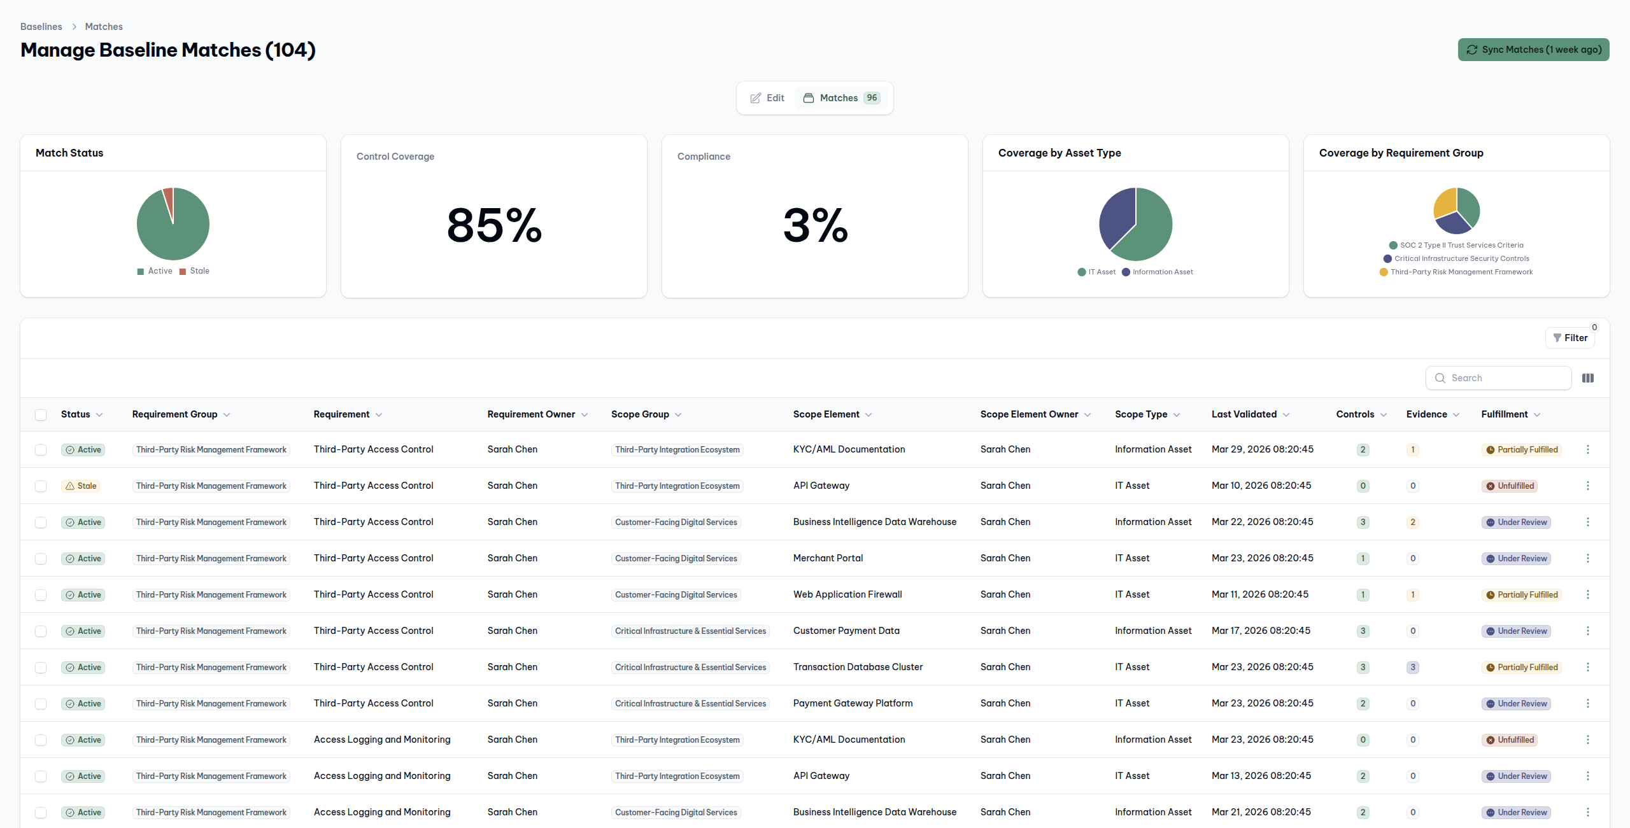Click the sync icon in Sync Matches button

(1471, 50)
